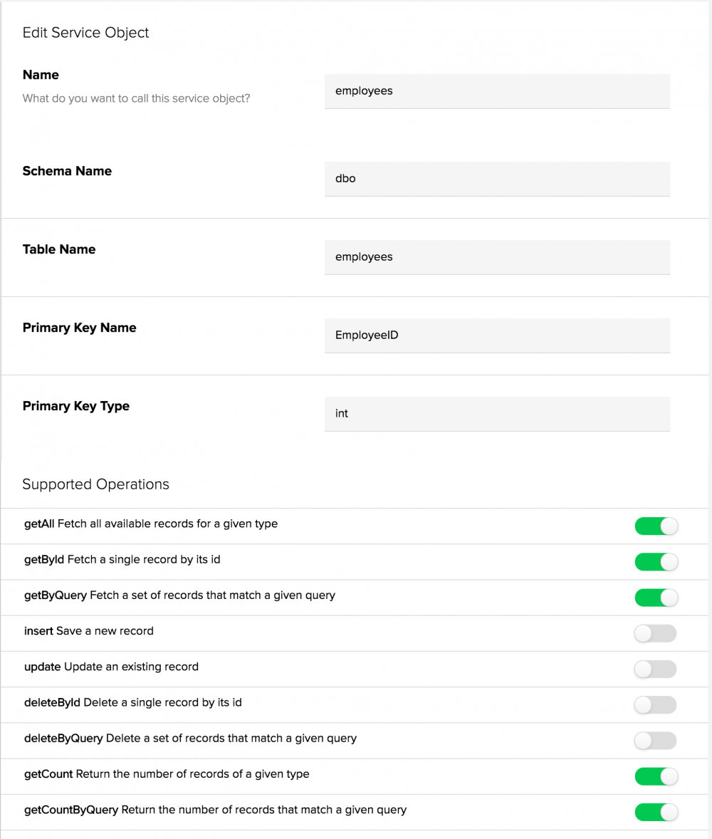Turn on the update operation switch

[655, 669]
